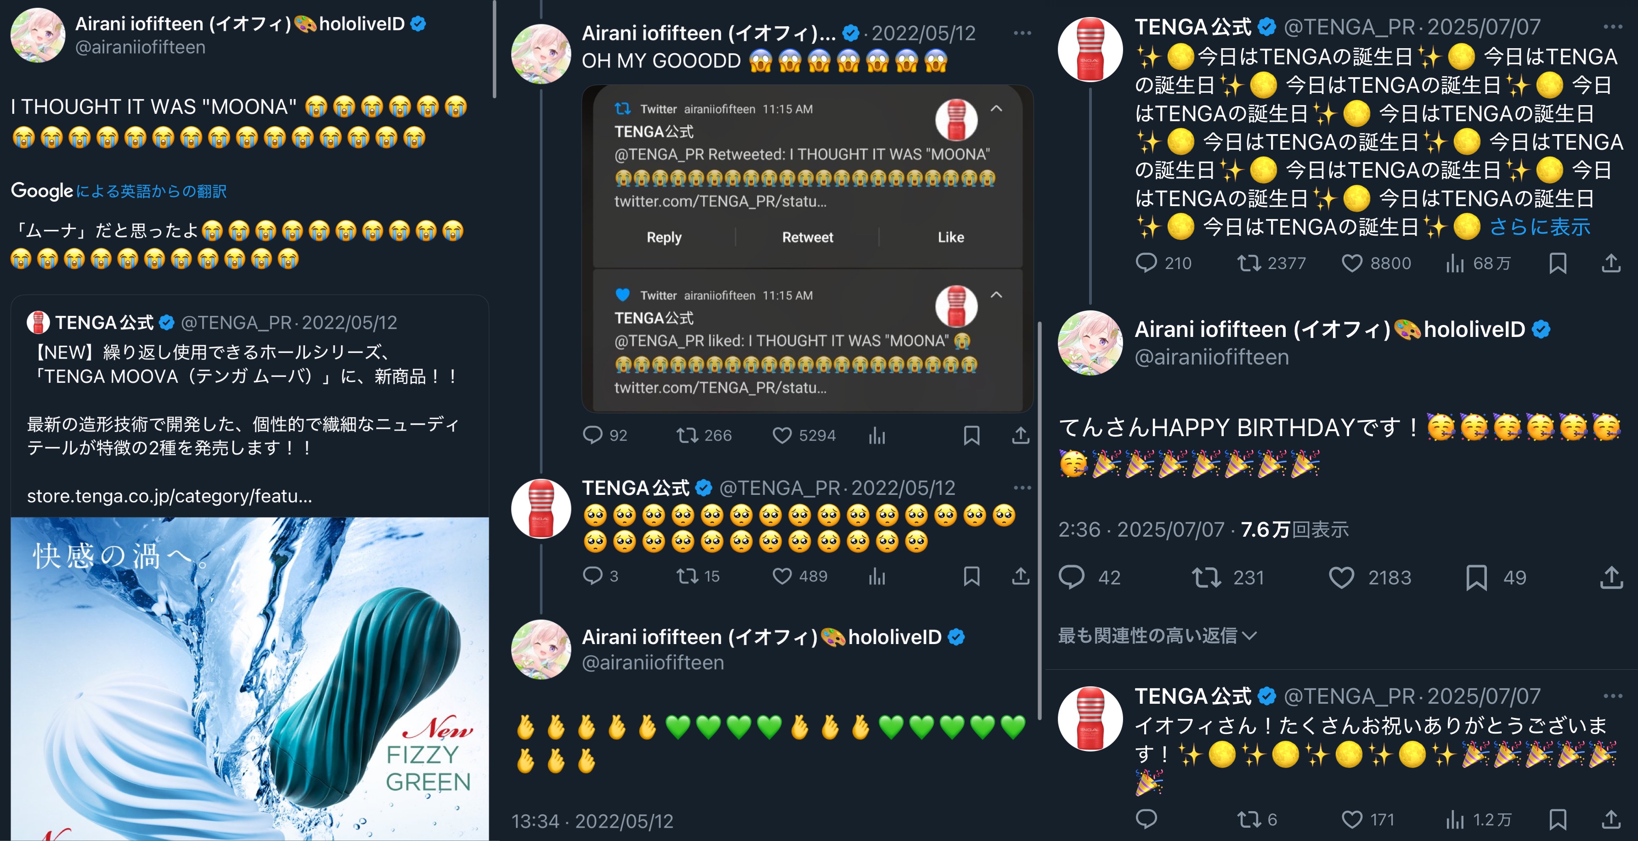Open store.tenga.co.jp link in quoted tweet

click(169, 496)
